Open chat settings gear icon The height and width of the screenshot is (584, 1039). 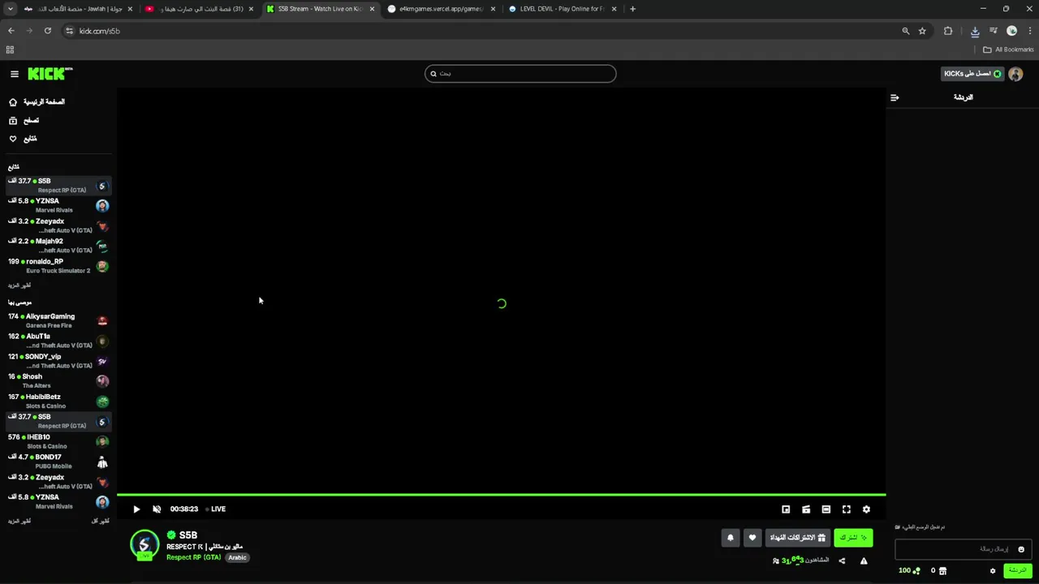[x=992, y=571]
